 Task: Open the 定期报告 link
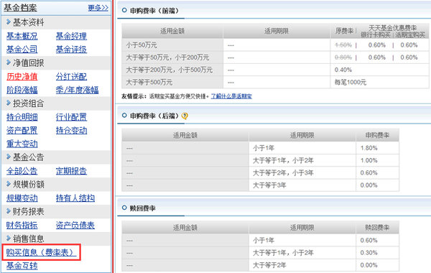[x=71, y=171]
